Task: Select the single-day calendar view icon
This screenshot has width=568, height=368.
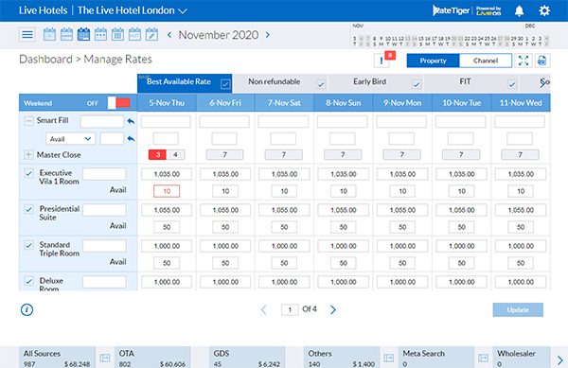Action: click(x=49, y=35)
